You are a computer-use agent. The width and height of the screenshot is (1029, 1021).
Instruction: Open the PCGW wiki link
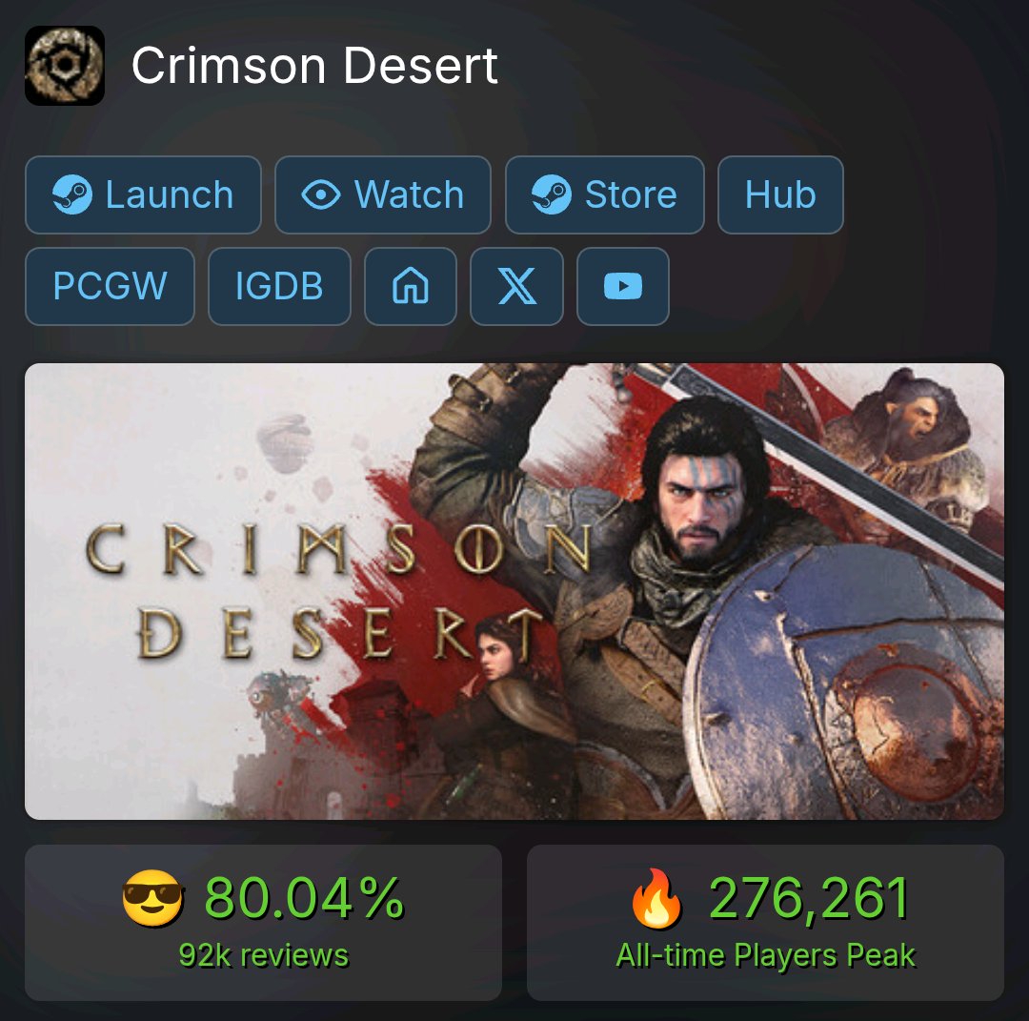coord(110,286)
